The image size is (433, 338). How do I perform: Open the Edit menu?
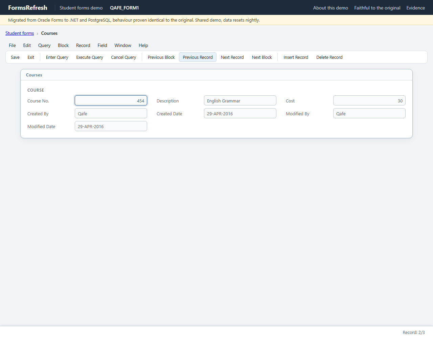pyautogui.click(x=27, y=45)
